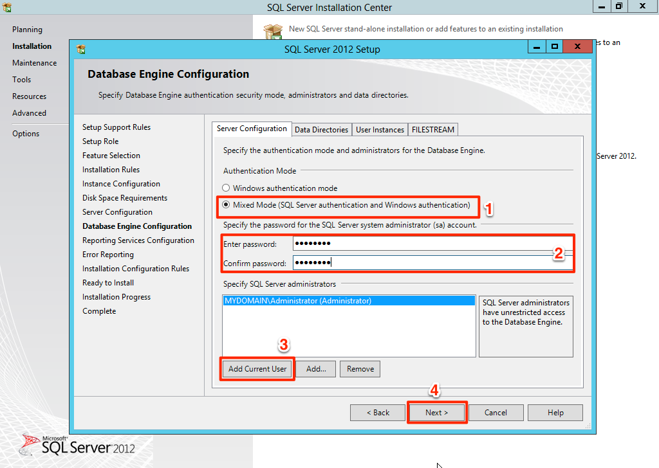
Task: Click the Next > button
Action: 437,413
